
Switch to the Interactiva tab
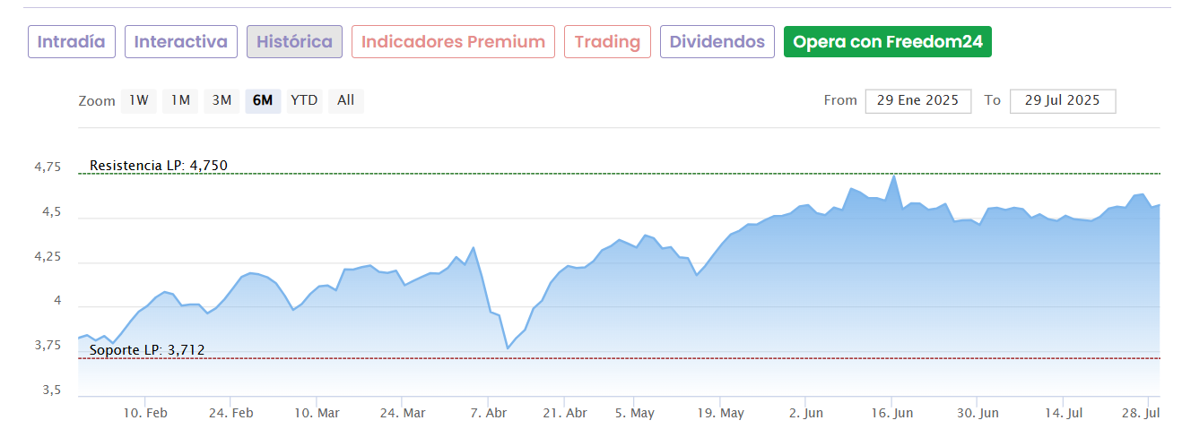tap(181, 42)
